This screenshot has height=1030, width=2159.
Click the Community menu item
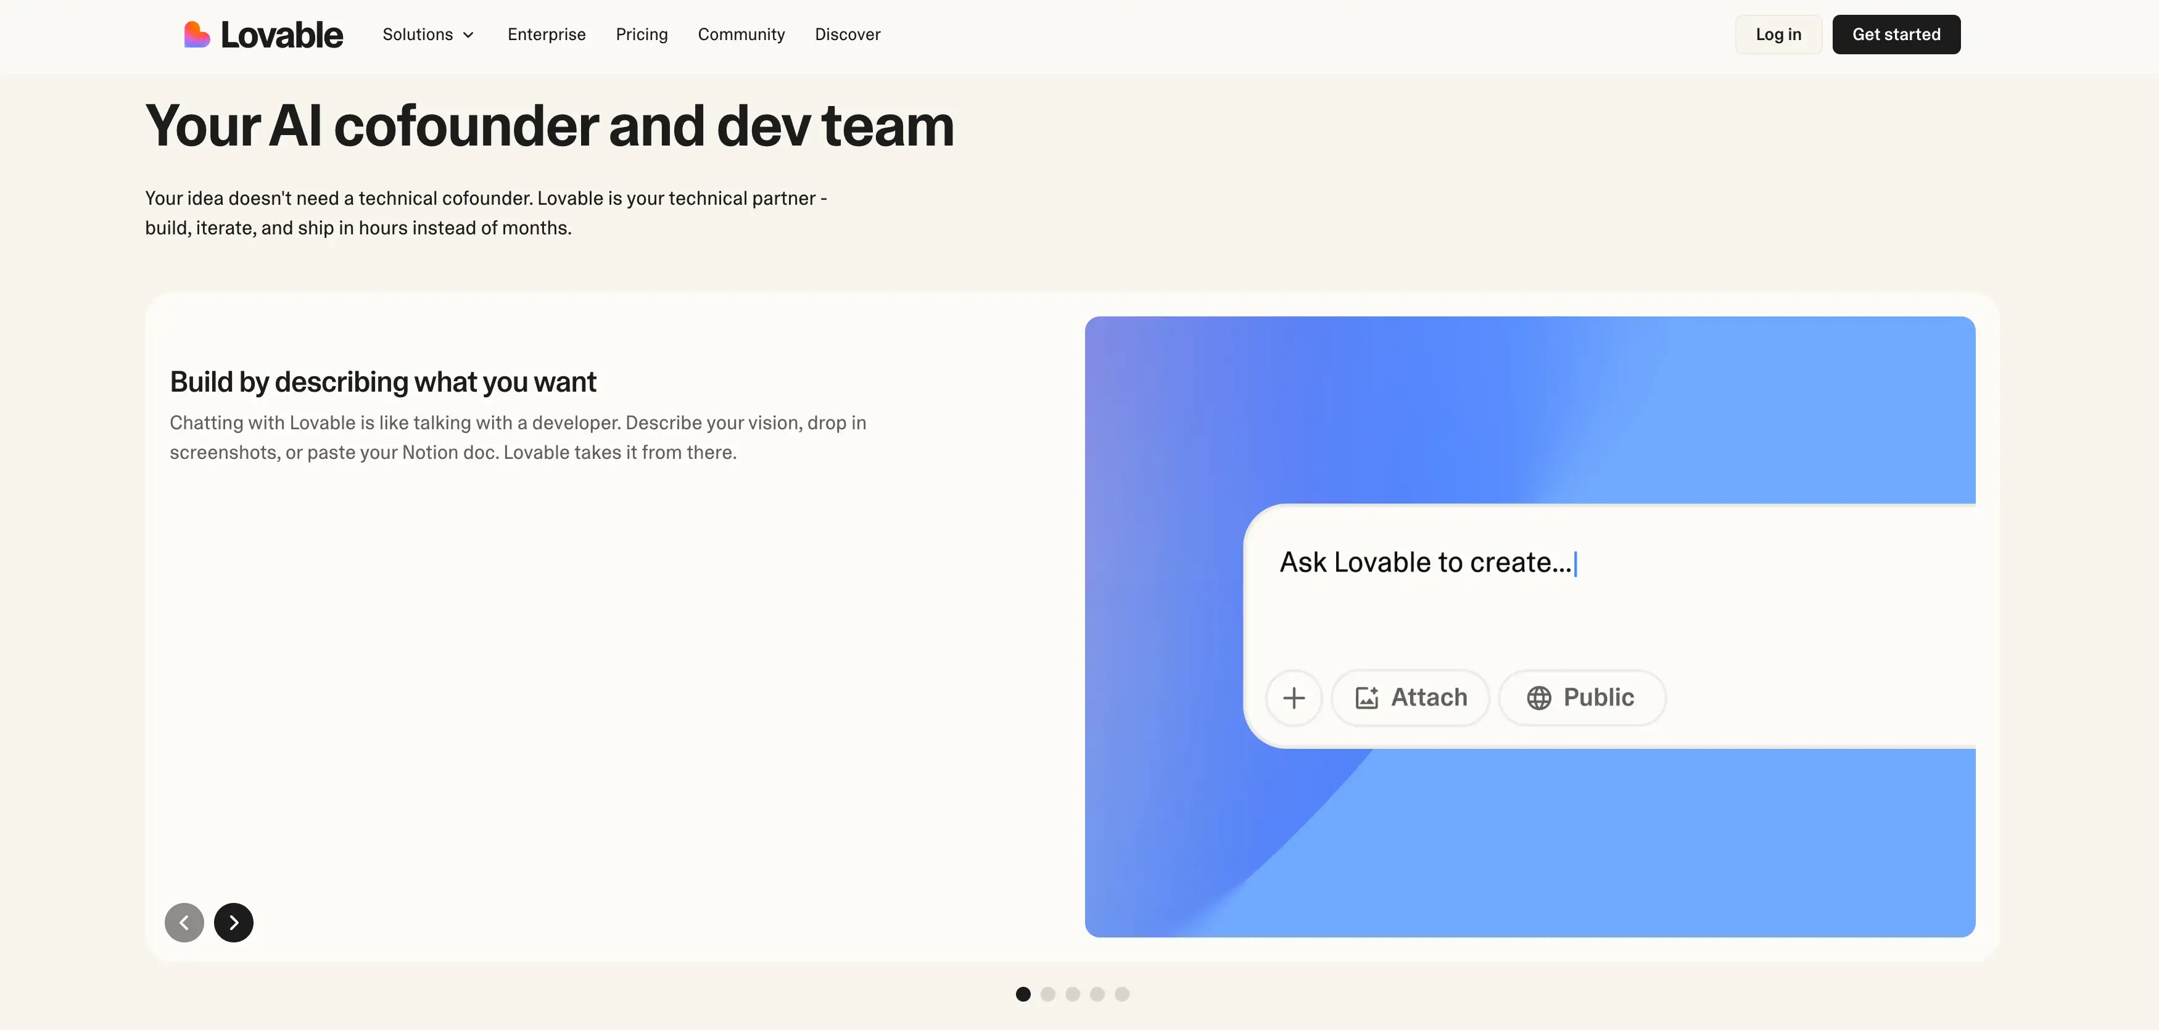coord(741,35)
